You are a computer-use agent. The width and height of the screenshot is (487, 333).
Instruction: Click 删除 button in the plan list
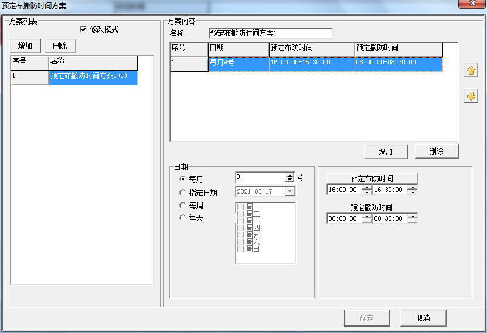coord(60,46)
